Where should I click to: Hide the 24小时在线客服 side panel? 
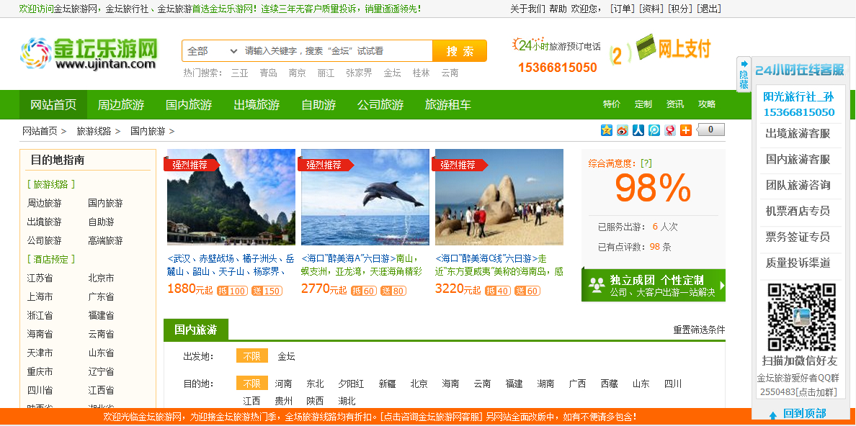click(744, 74)
